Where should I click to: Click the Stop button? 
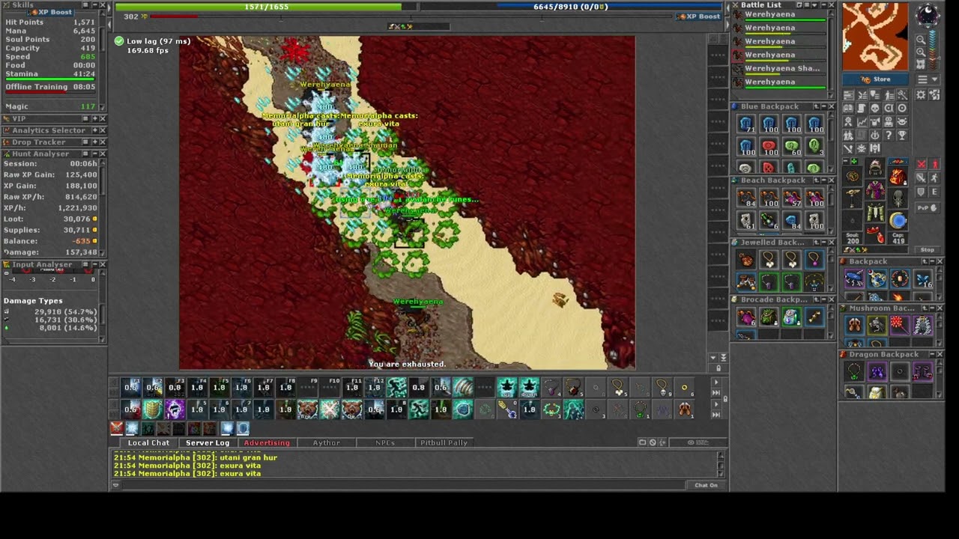(928, 249)
